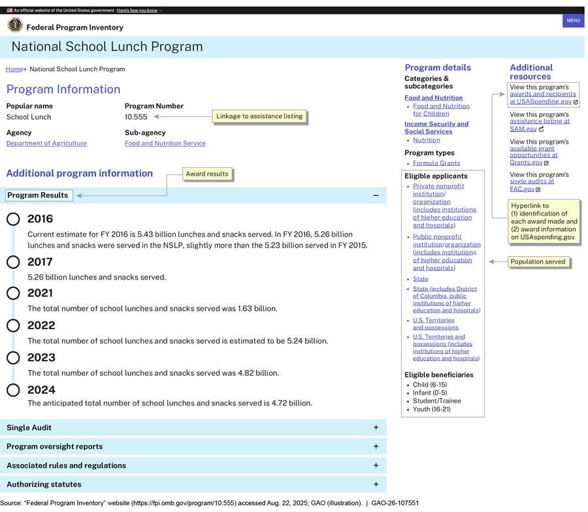Click the US flag icon in banner
The width and height of the screenshot is (588, 512).
click(x=10, y=10)
